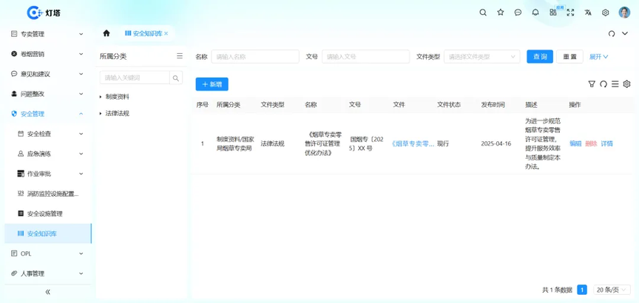Refresh table data icon
639x303 pixels.
click(x=603, y=84)
